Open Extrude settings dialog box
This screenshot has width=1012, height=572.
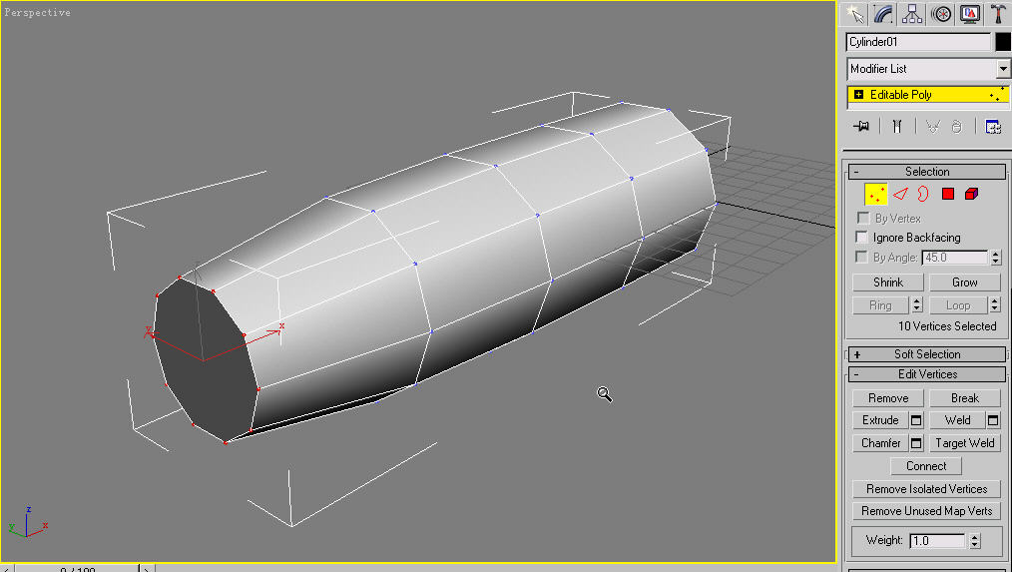point(916,420)
